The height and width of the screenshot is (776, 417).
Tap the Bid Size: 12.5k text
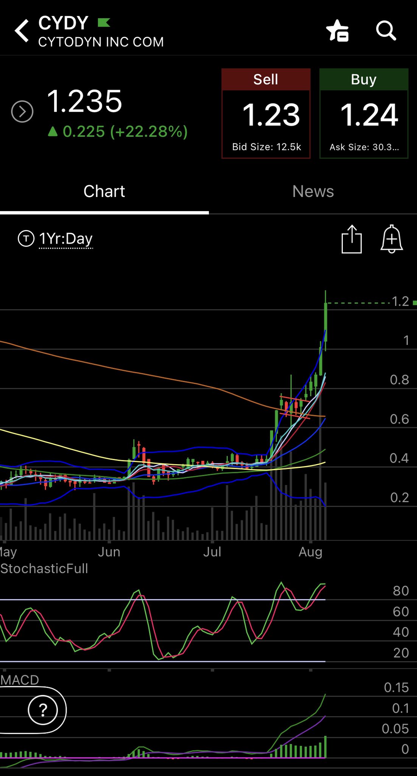click(266, 147)
